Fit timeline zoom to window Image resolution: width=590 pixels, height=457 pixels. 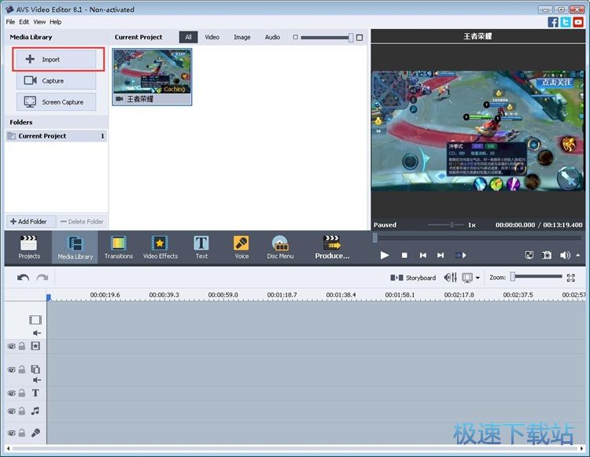click(571, 278)
